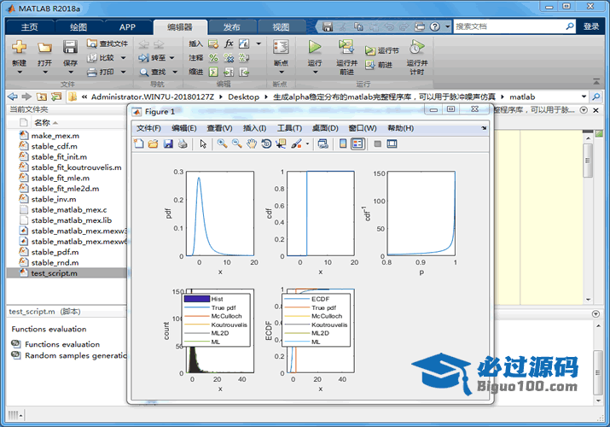Switch to the Publish (发布) tab
This screenshot has height=427, width=610.
[231, 26]
